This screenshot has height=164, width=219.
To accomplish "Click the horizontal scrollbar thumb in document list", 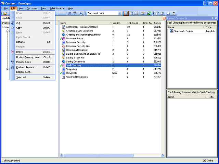I will click(99, 155).
